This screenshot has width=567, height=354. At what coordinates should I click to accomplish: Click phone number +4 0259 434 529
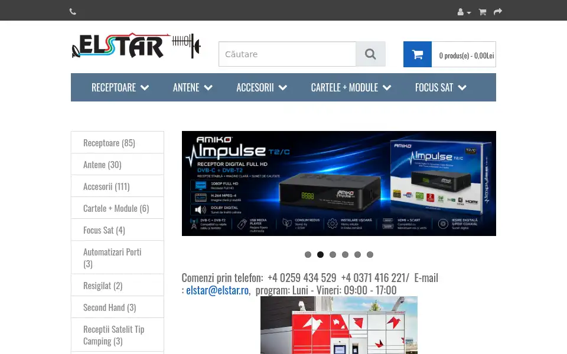coord(302,278)
